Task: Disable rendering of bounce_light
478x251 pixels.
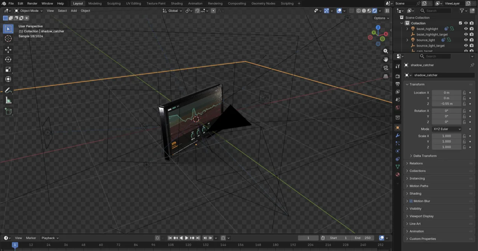Action: click(x=471, y=40)
